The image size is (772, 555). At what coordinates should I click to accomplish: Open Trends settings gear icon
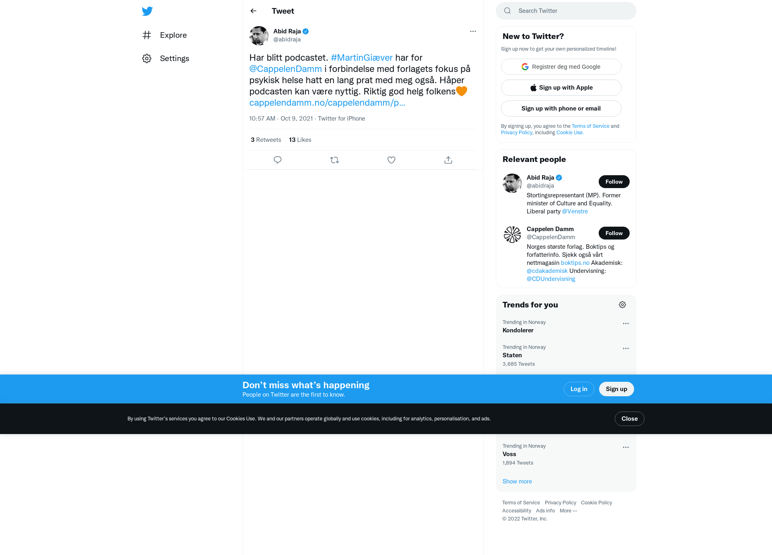click(x=622, y=305)
